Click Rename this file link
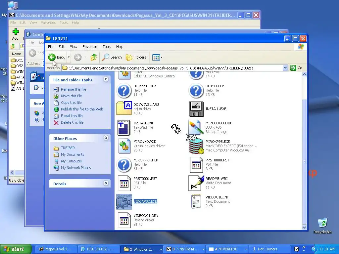The width and height of the screenshot is (339, 254). [x=73, y=89]
